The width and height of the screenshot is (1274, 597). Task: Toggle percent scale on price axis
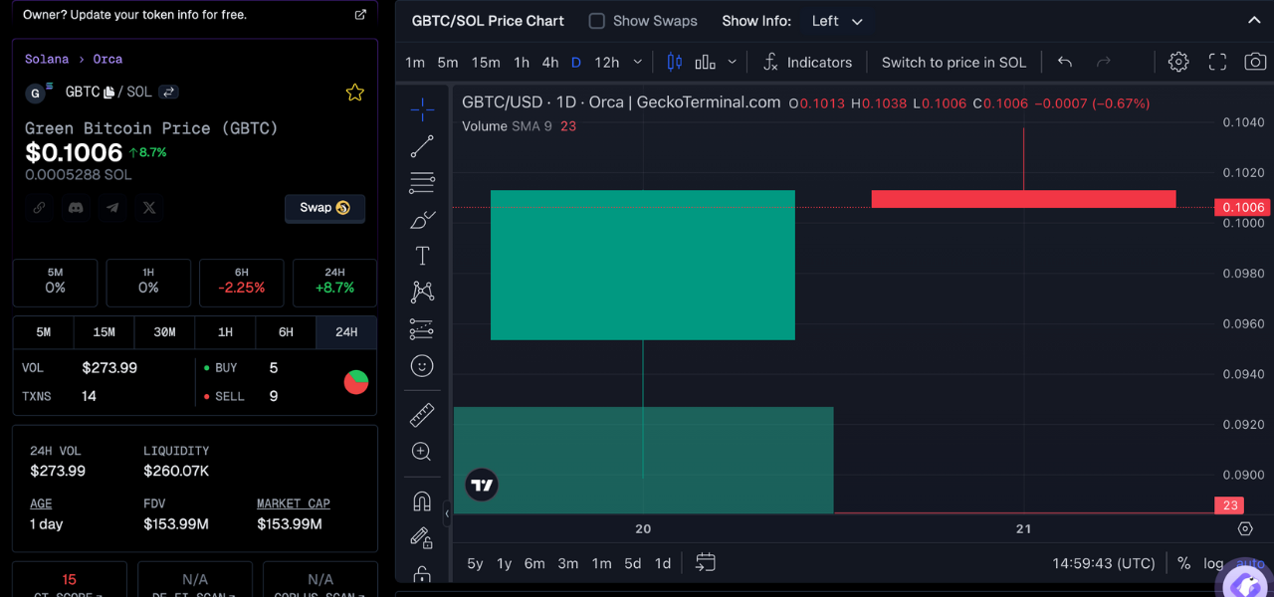coord(1183,563)
